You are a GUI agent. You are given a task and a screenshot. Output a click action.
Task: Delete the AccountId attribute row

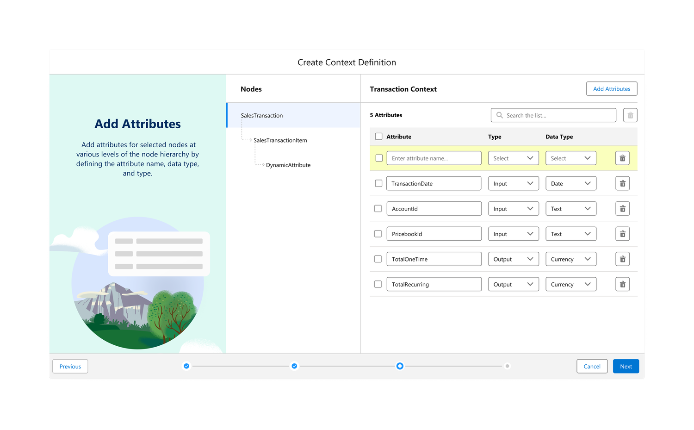click(622, 209)
